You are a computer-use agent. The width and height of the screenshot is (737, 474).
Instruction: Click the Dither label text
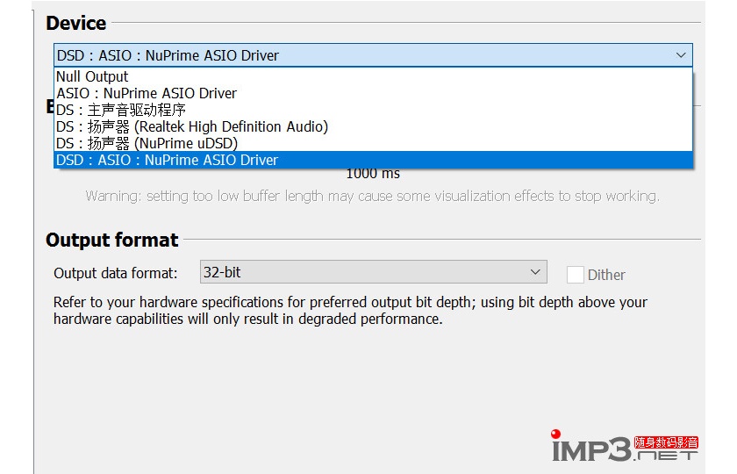coord(606,275)
